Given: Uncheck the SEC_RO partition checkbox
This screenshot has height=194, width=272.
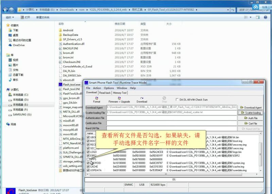Looking at the screenshot, I should coord(88,148).
